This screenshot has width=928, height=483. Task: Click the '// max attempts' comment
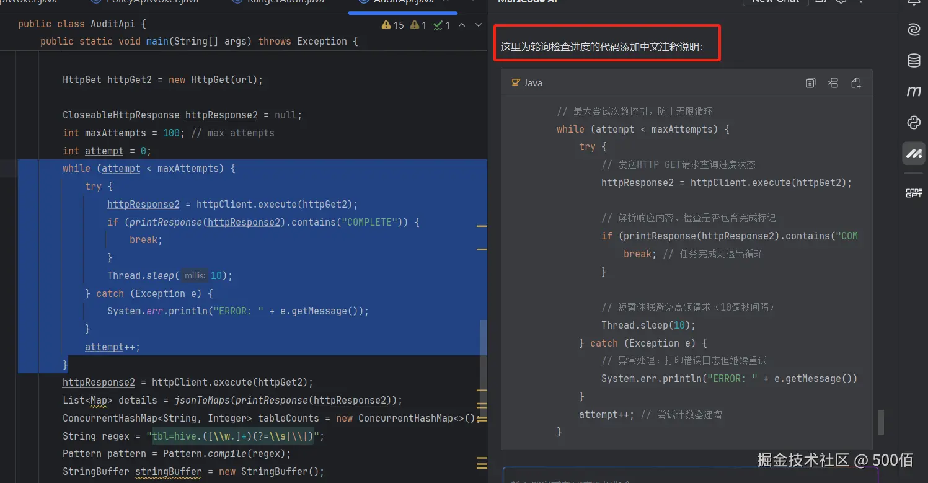tap(232, 133)
